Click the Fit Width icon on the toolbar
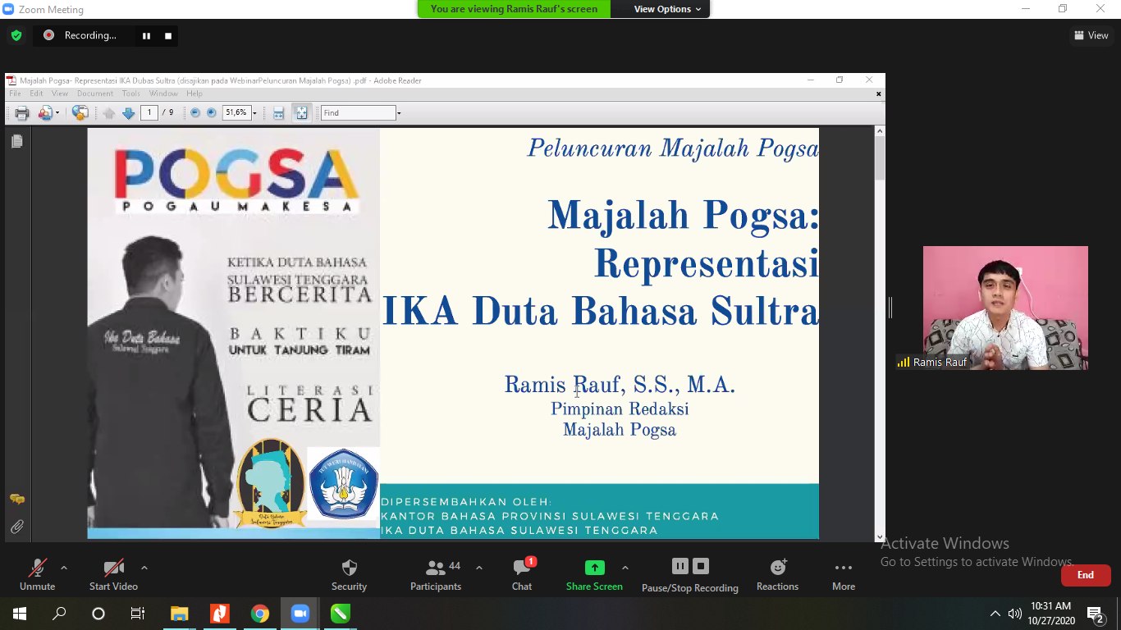Image resolution: width=1121 pixels, height=630 pixels. [x=279, y=112]
